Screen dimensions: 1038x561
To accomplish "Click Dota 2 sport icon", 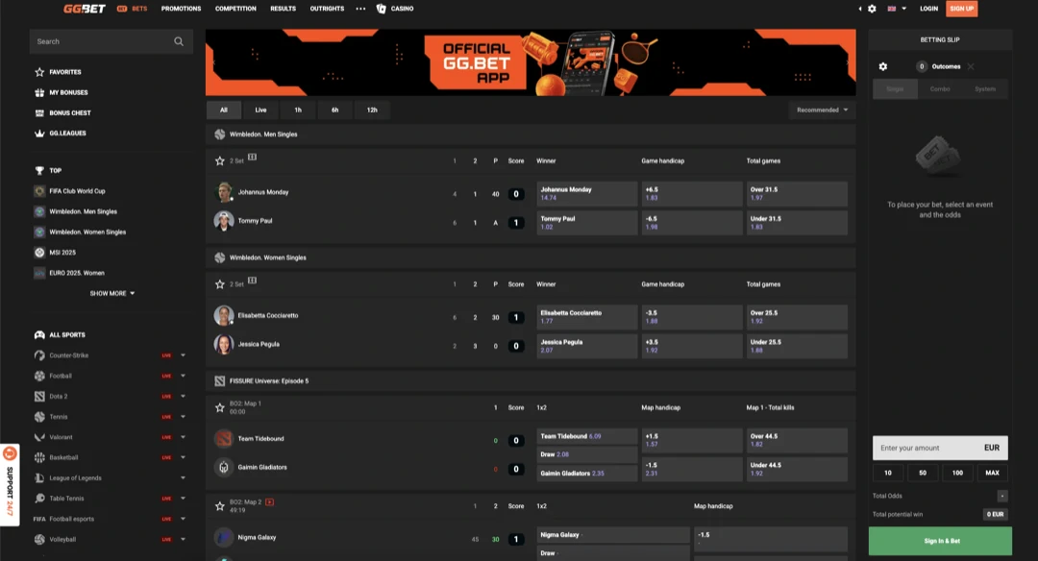I will click(39, 397).
